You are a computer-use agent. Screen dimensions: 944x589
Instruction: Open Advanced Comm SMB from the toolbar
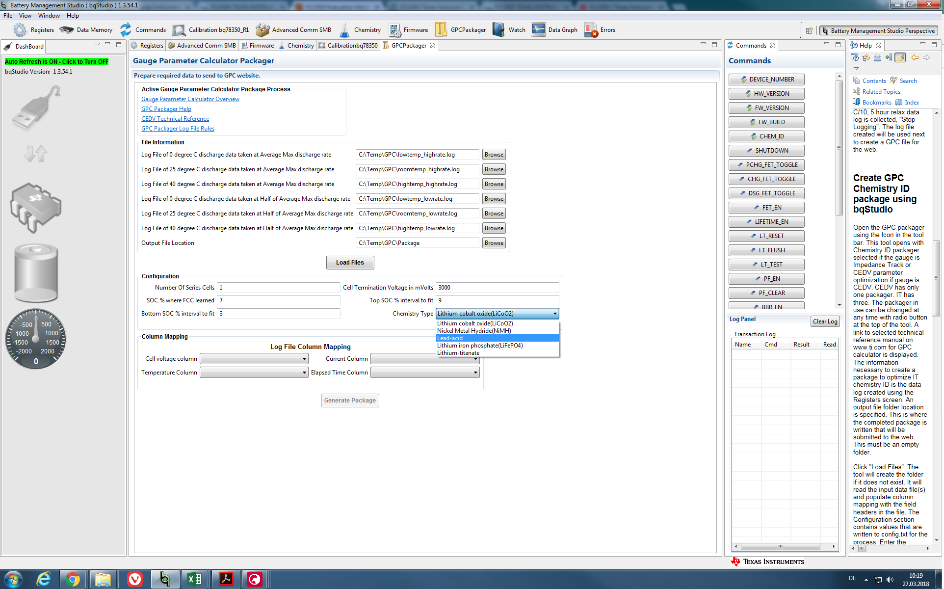click(x=293, y=30)
